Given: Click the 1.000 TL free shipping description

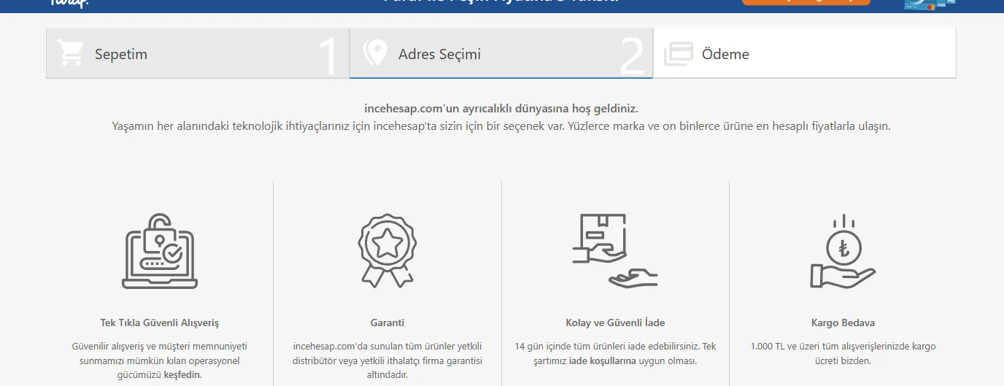Looking at the screenshot, I should point(843,353).
